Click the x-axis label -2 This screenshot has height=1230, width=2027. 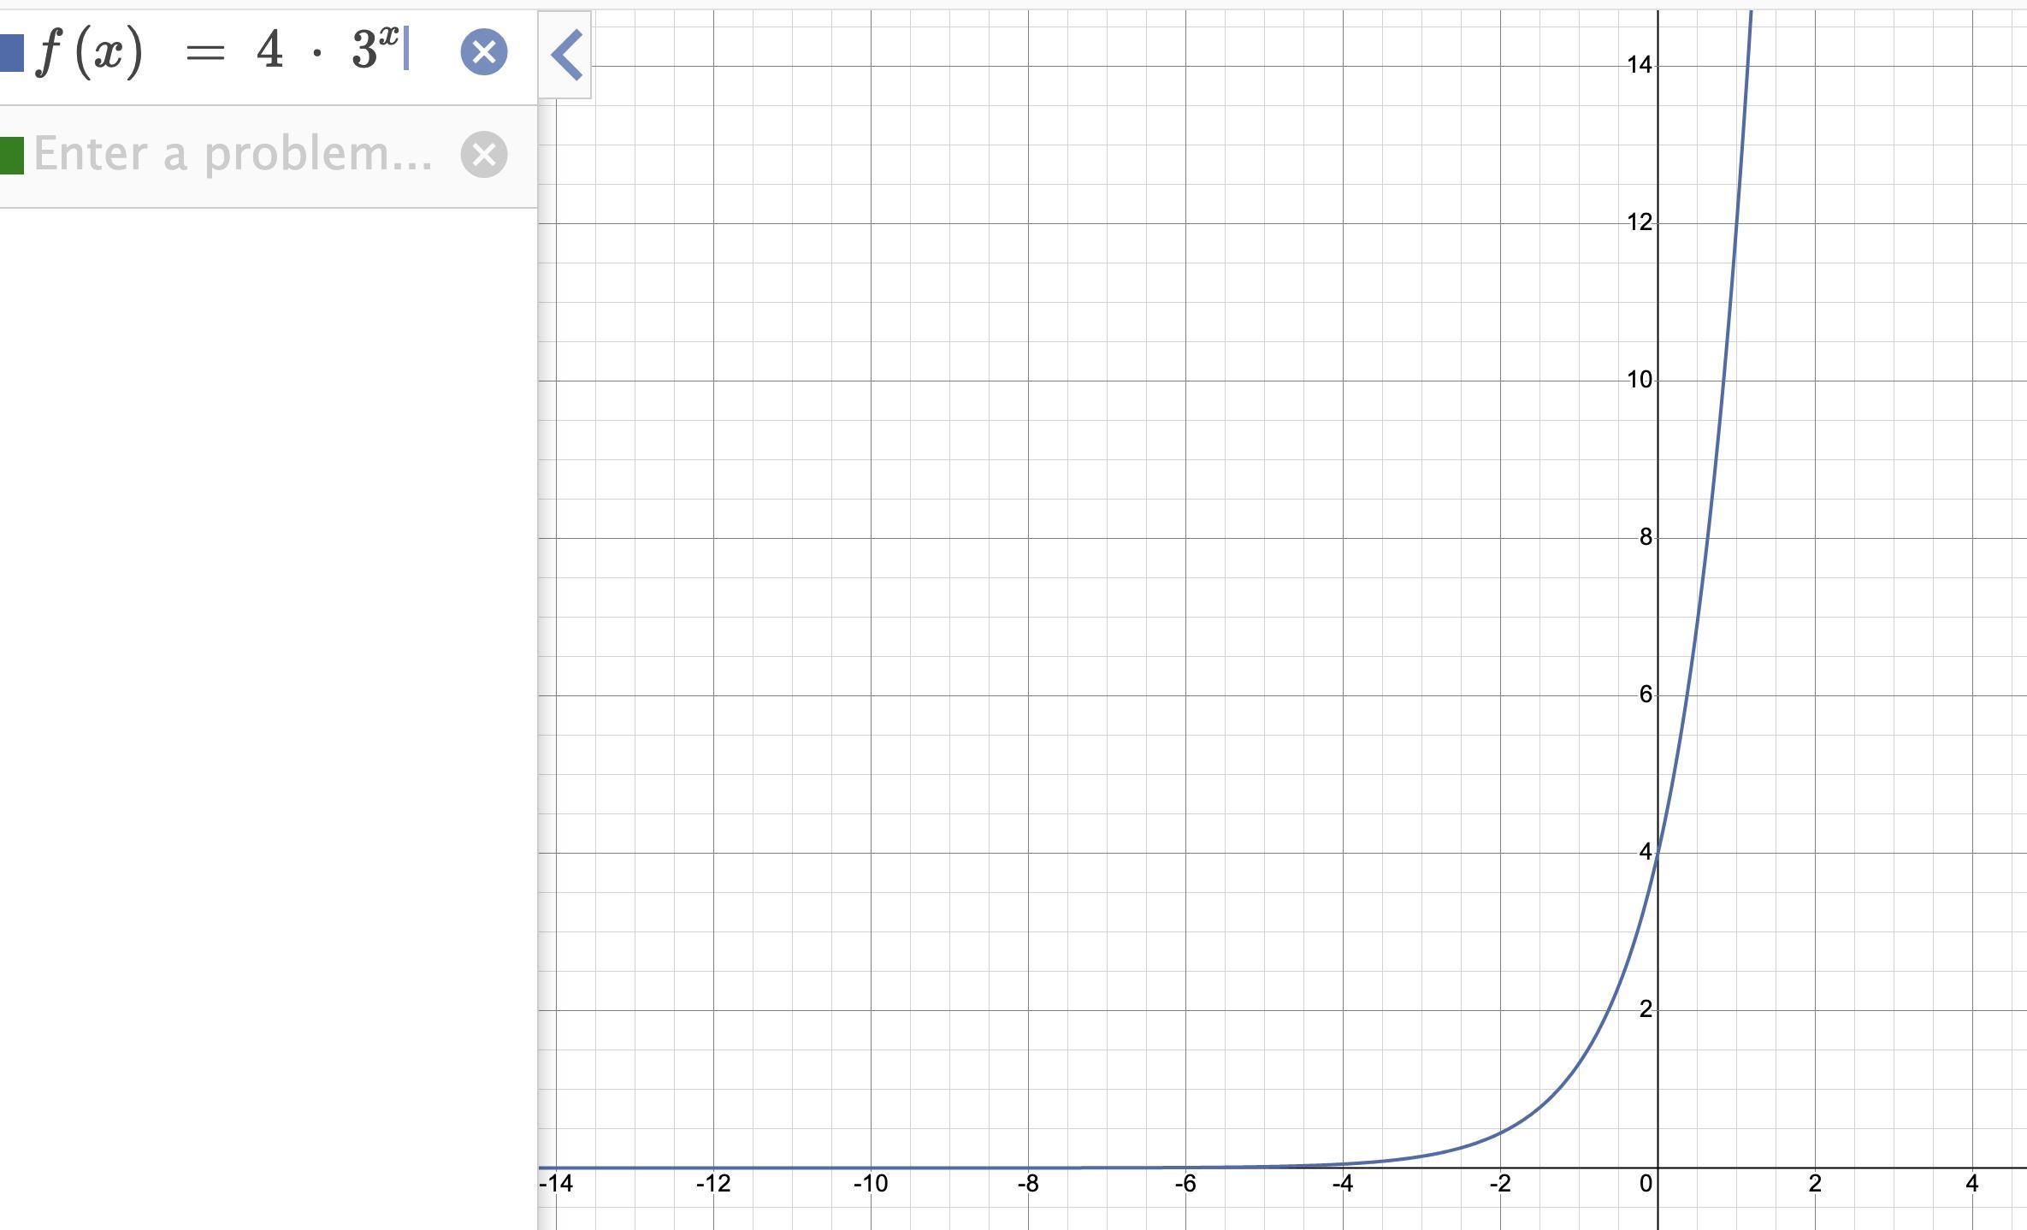pos(1499,1184)
